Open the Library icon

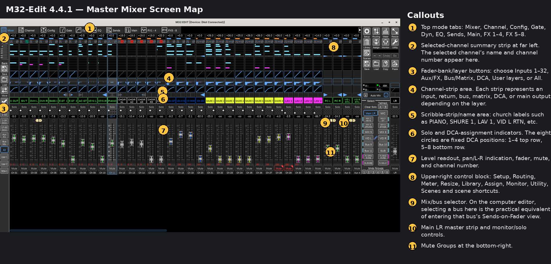367,42
